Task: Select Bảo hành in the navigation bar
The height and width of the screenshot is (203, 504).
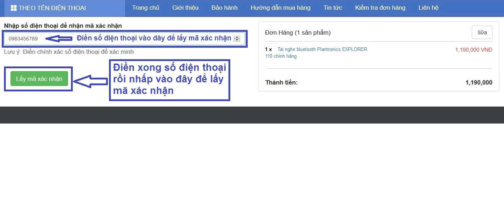Action: 224,8
